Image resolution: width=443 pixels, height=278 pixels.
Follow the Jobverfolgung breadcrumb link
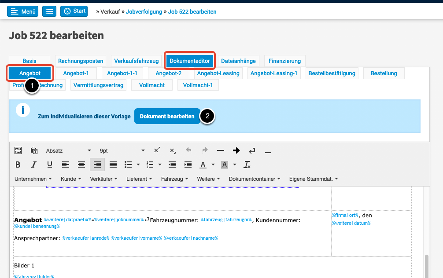[144, 11]
